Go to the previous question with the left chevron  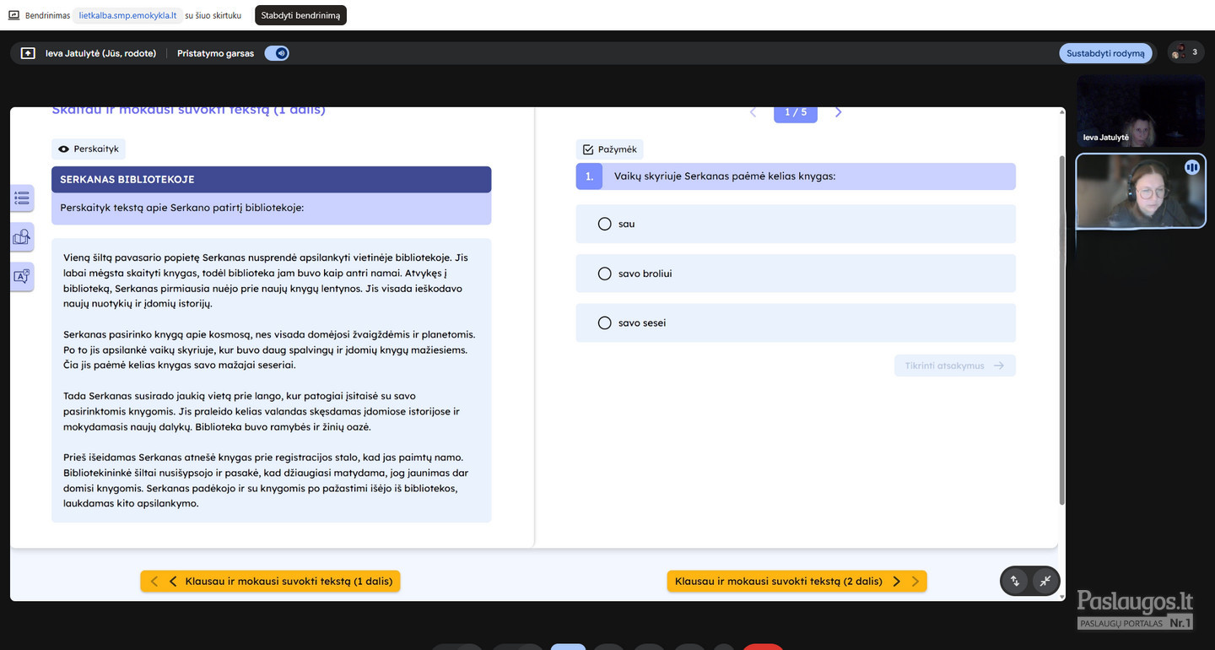753,112
